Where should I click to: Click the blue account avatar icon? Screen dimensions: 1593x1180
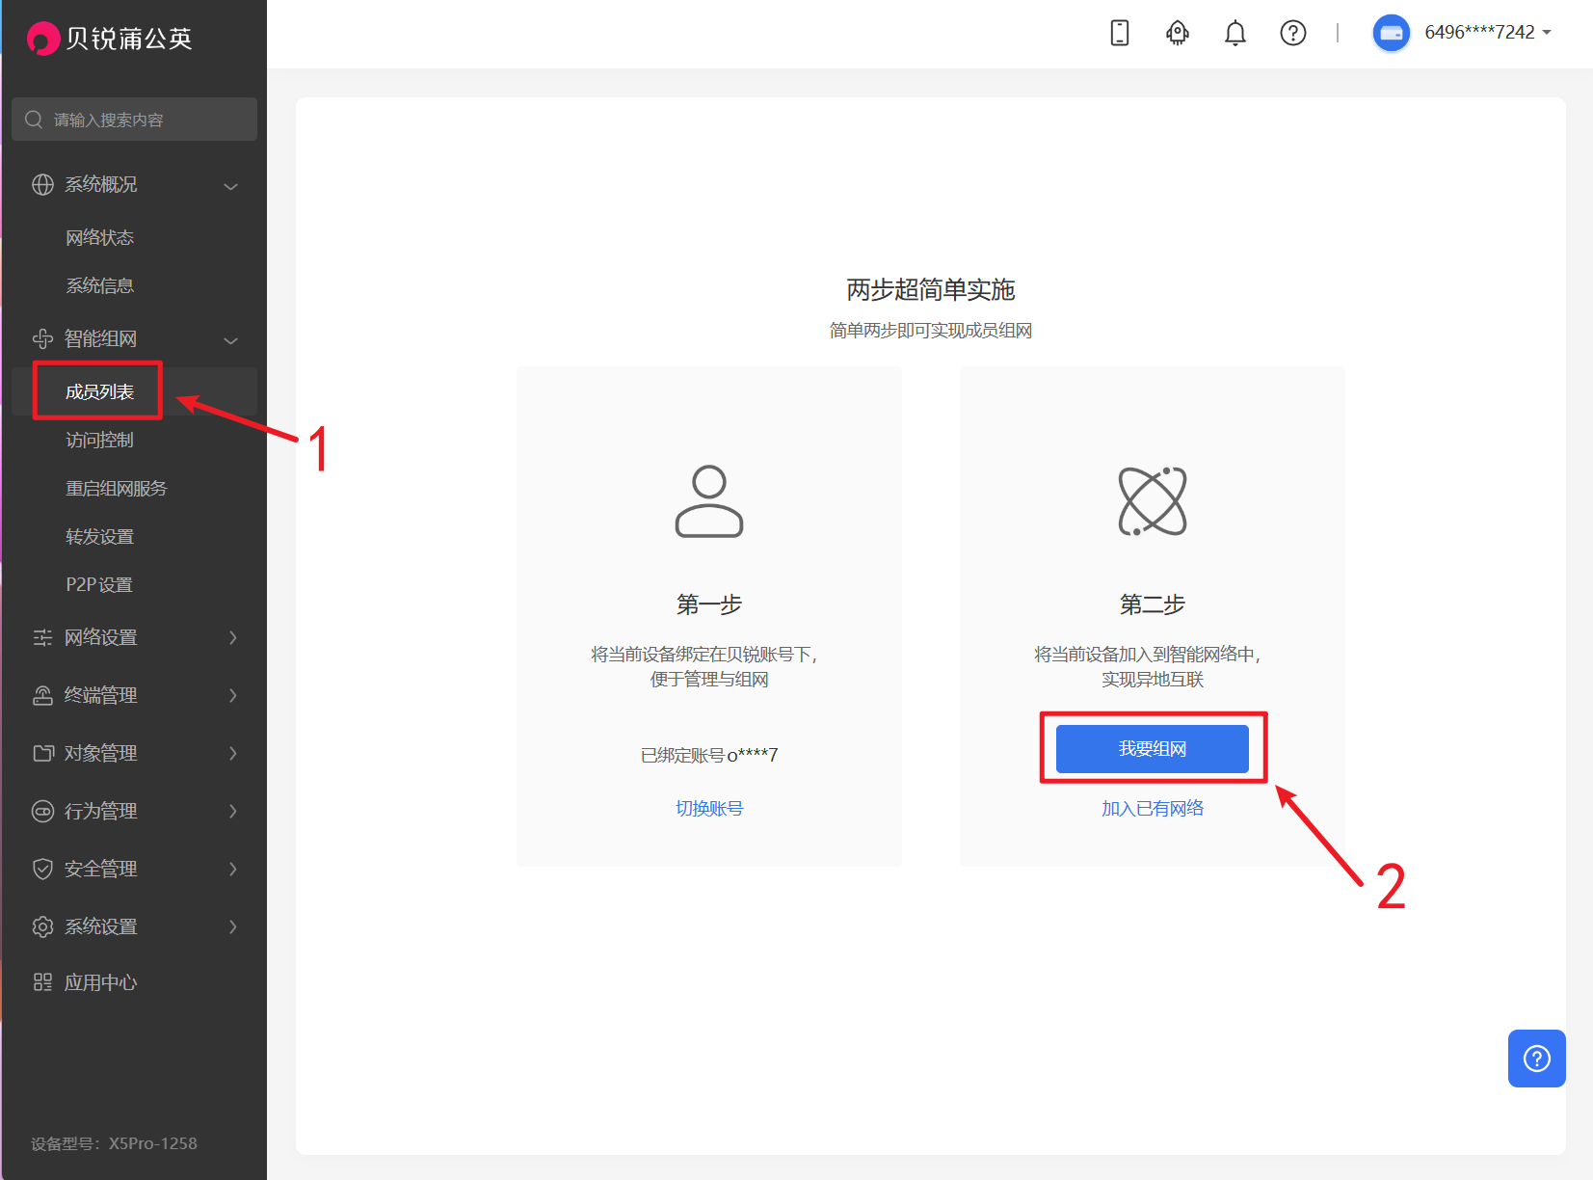click(x=1391, y=33)
